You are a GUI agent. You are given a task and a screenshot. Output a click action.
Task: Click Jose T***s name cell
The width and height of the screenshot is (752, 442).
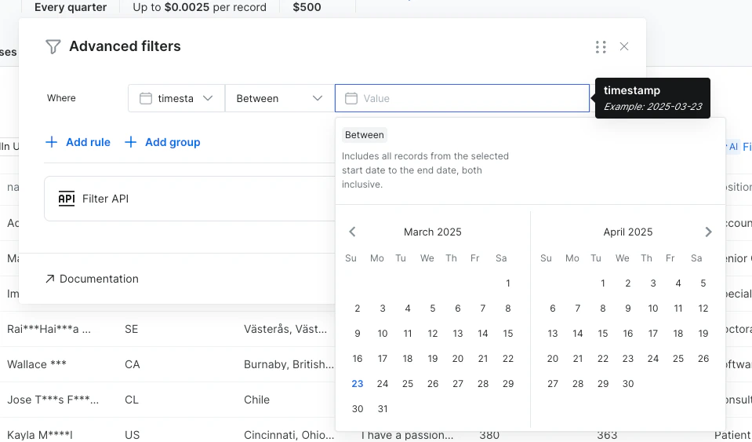tap(53, 400)
